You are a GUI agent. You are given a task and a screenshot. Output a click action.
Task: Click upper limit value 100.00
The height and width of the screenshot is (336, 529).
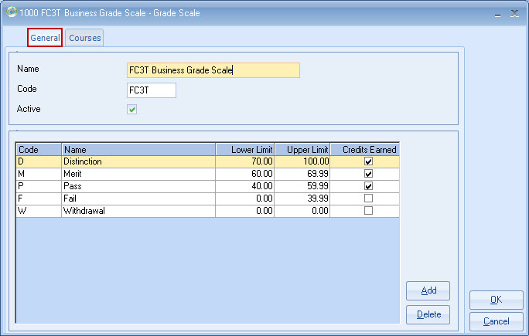[x=302, y=161]
